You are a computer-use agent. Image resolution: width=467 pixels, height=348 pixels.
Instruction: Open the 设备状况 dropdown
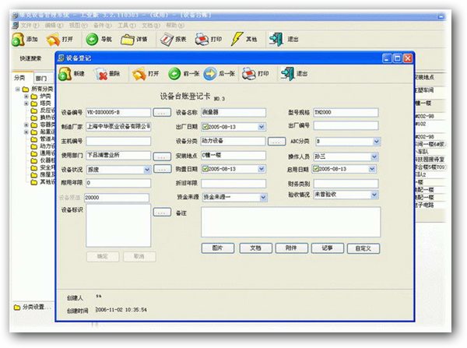pyautogui.click(x=146, y=169)
